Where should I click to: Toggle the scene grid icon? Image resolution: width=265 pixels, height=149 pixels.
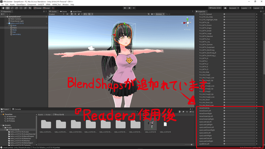point(89,14)
